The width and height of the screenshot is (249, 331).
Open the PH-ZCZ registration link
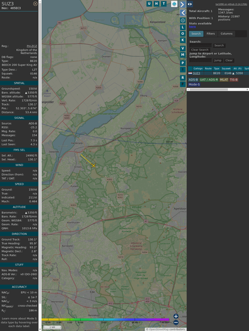(32, 46)
